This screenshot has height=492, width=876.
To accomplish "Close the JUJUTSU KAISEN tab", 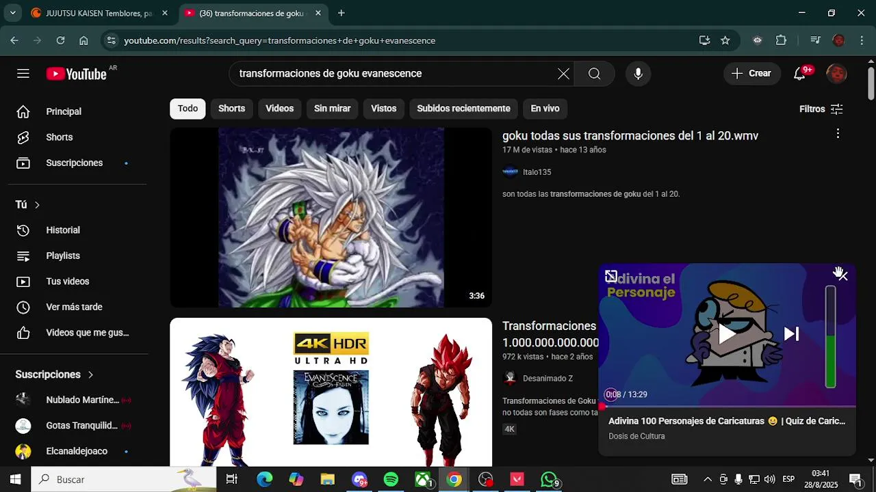I will click(164, 13).
